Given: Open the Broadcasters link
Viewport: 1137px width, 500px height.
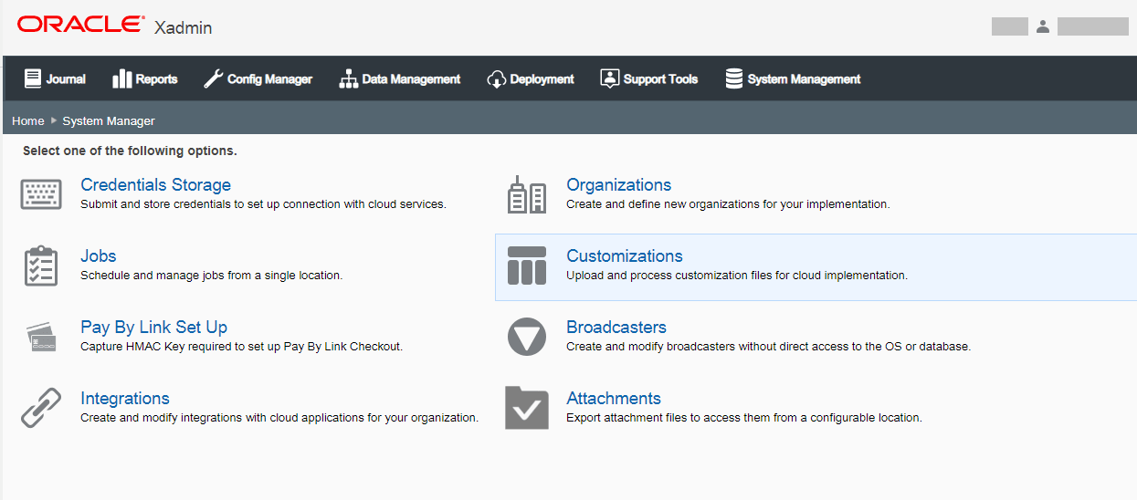Looking at the screenshot, I should 616,328.
